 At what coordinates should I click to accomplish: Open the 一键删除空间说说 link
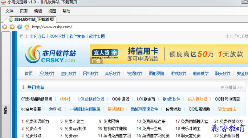coord(85,109)
